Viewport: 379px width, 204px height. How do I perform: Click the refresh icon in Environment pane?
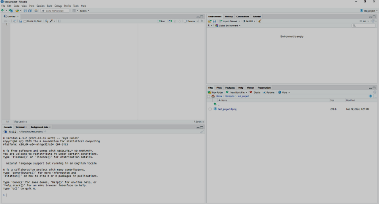(373, 21)
